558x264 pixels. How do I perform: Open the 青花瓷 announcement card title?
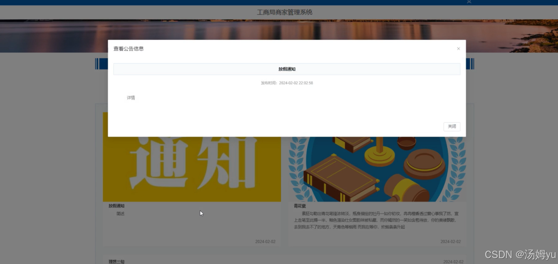(300, 206)
